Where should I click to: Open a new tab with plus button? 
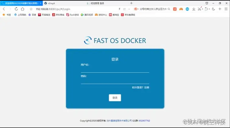131,3
